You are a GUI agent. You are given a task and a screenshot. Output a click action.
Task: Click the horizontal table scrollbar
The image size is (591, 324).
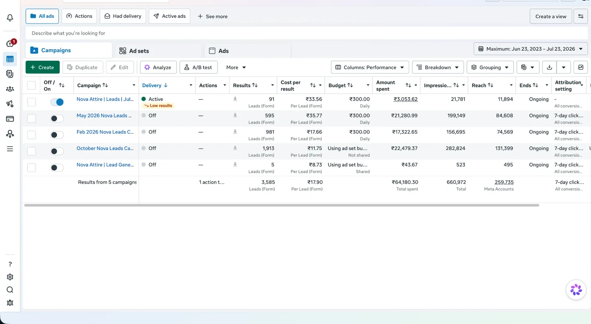click(281, 205)
